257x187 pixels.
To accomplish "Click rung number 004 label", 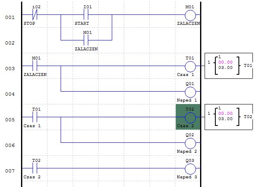I will [9, 94].
